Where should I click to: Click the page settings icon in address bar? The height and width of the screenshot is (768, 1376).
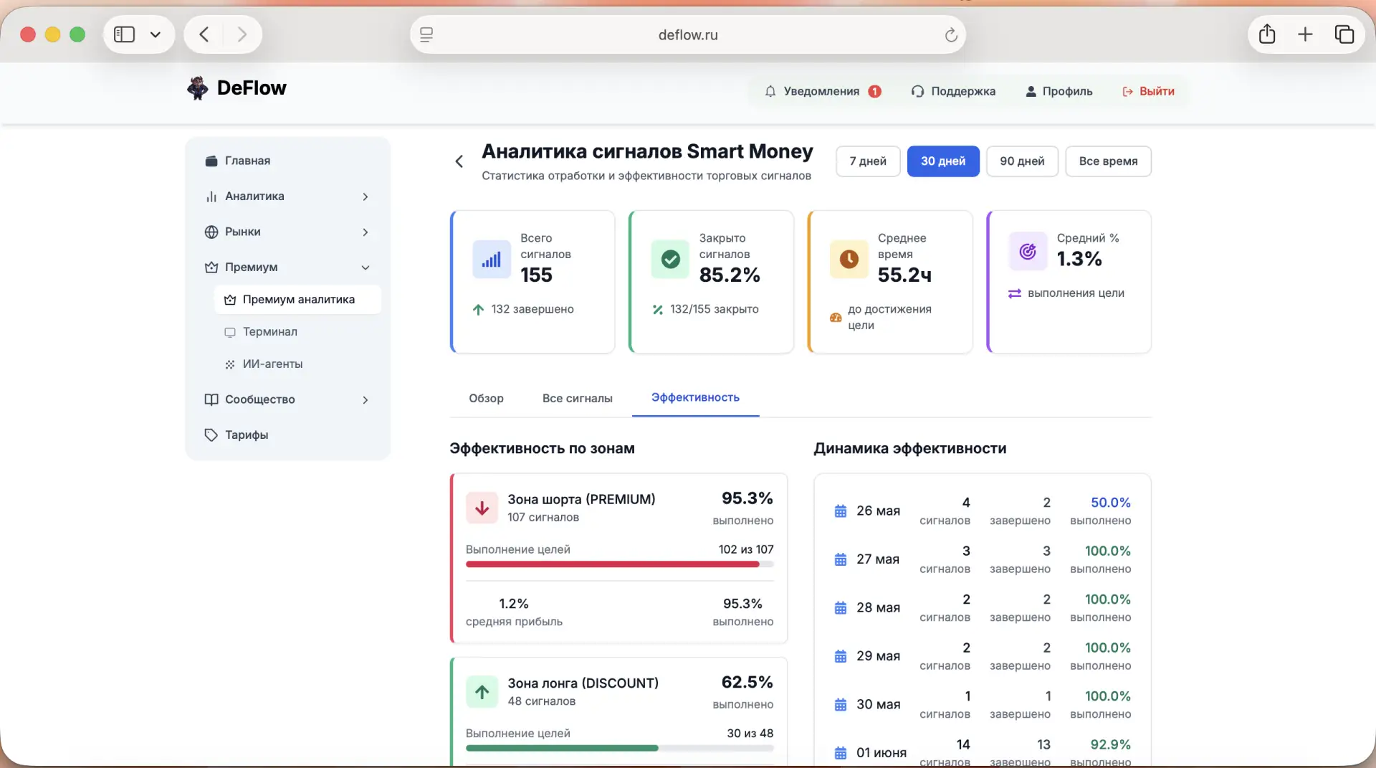click(x=426, y=34)
